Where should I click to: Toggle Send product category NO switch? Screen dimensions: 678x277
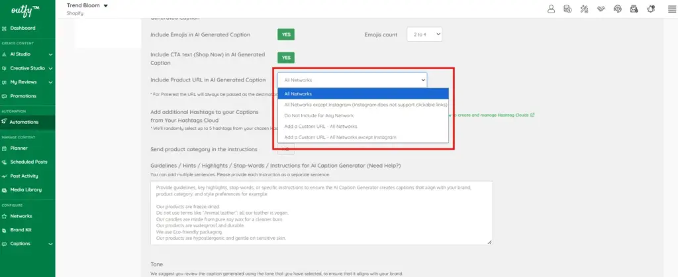pos(286,149)
